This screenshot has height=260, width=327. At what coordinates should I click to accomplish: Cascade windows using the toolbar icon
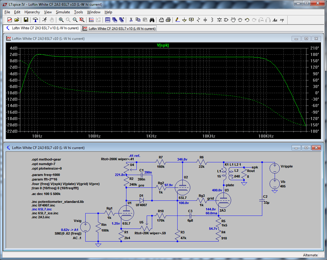[x=114, y=20]
